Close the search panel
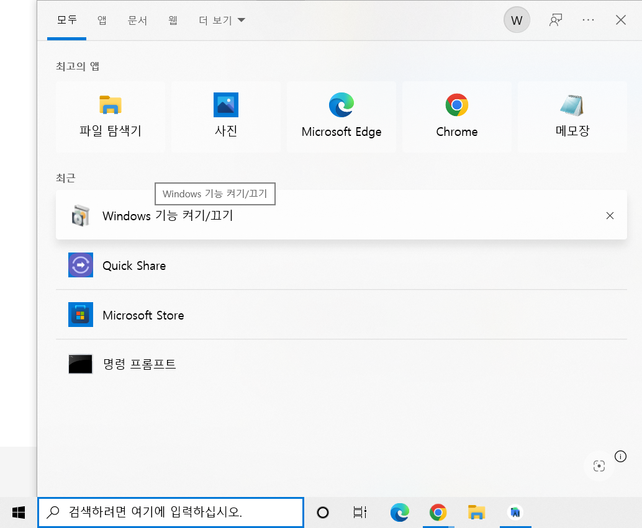 (x=621, y=20)
